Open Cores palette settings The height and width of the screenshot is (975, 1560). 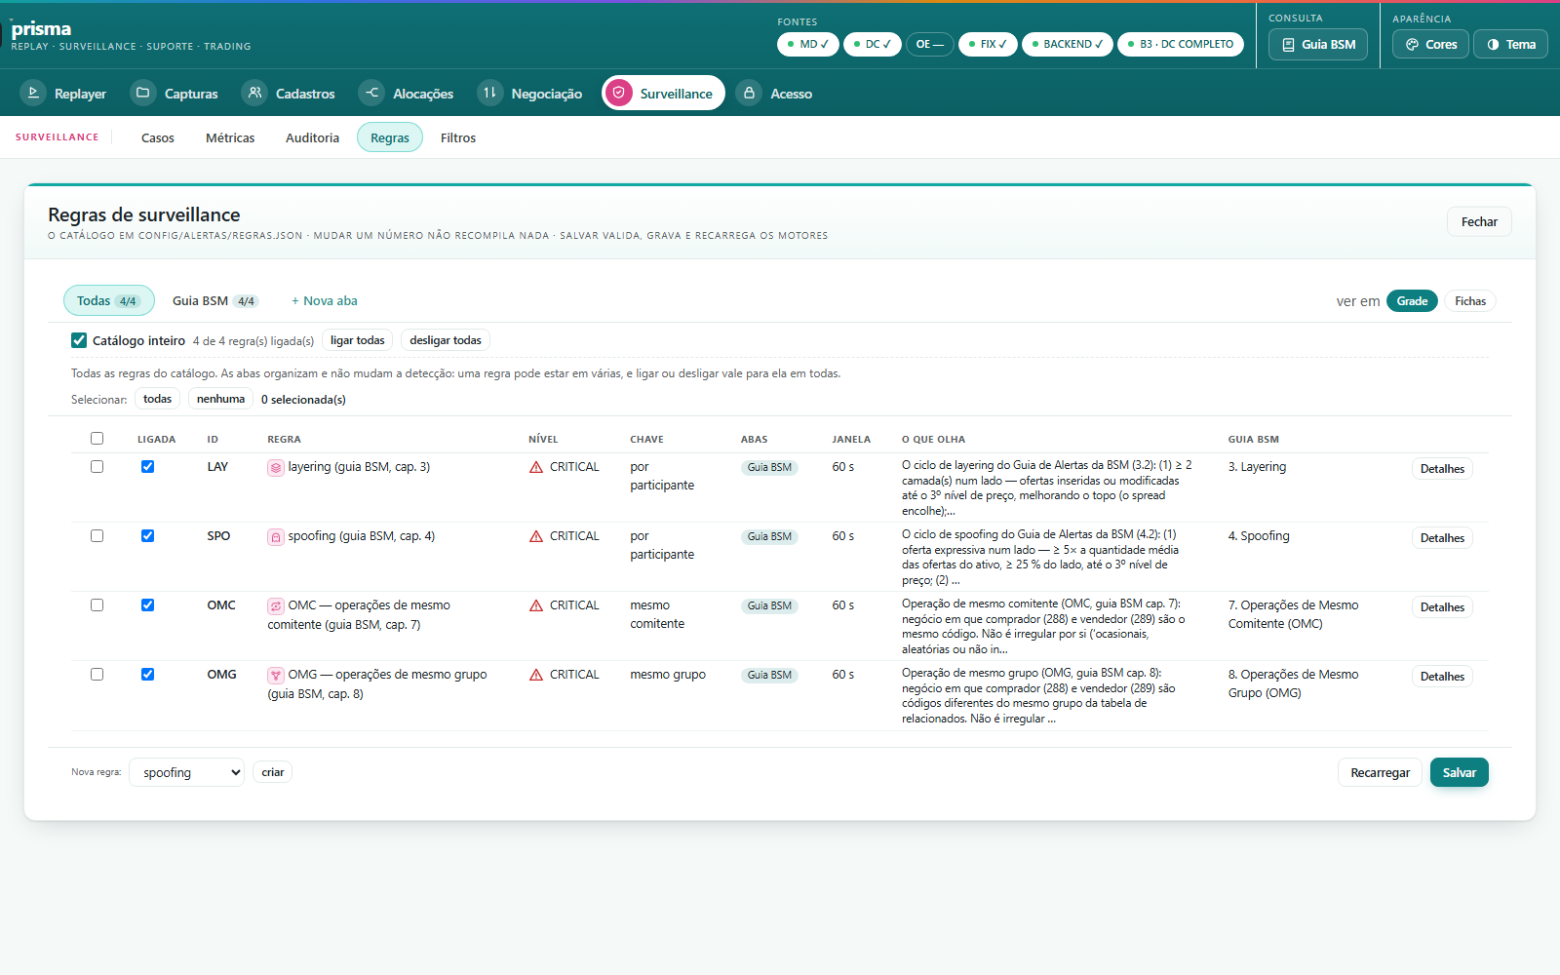coord(1430,44)
